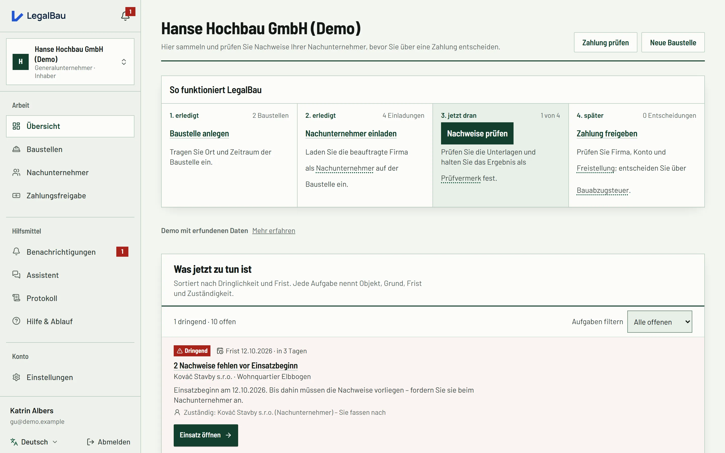
Task: Click the Zahlung prüfen button
Action: click(605, 43)
